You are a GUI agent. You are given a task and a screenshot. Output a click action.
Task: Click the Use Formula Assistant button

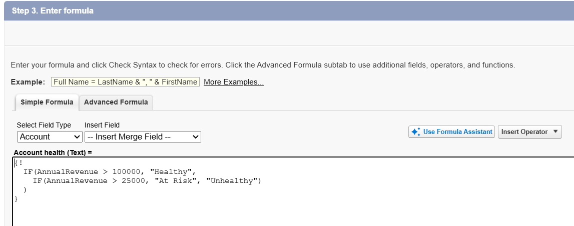coord(451,132)
